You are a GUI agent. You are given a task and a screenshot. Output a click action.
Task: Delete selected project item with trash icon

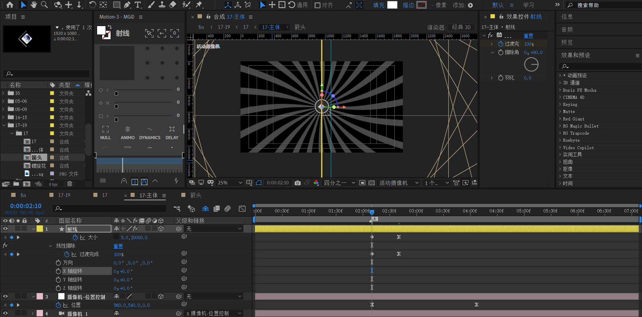coord(70,184)
